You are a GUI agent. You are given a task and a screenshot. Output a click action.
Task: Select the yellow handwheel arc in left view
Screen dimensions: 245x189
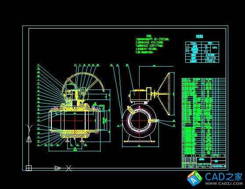(x=83, y=82)
